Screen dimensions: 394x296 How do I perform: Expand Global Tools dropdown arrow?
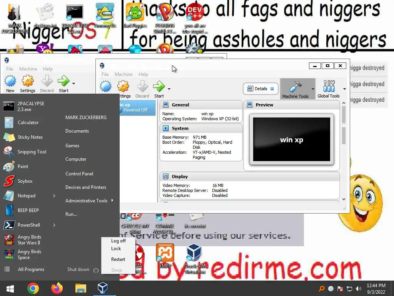tap(344, 89)
